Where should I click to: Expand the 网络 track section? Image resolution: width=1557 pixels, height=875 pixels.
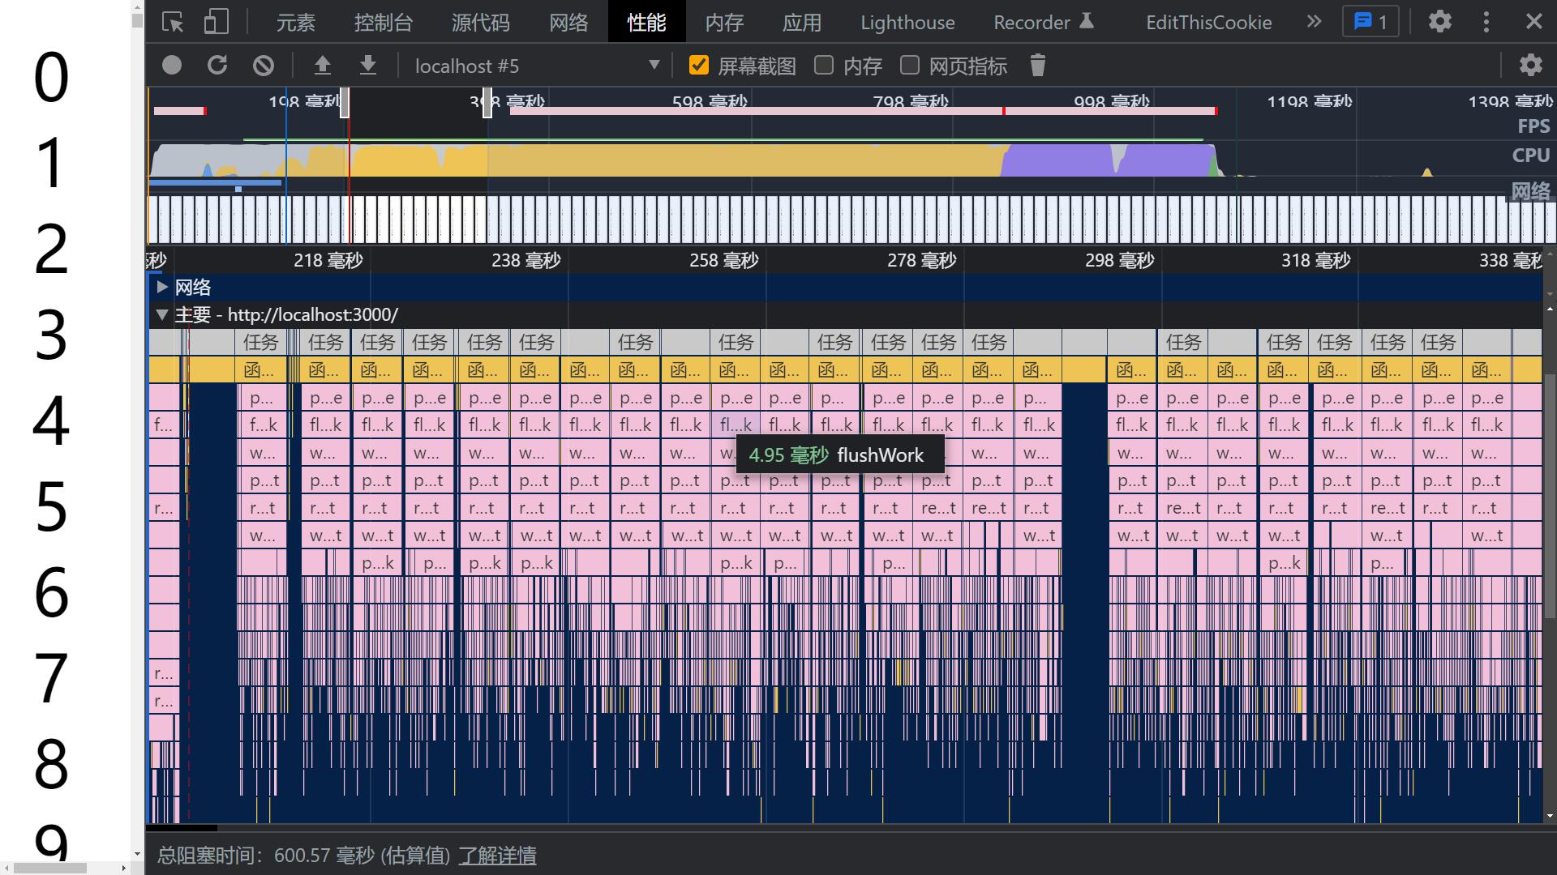(161, 287)
